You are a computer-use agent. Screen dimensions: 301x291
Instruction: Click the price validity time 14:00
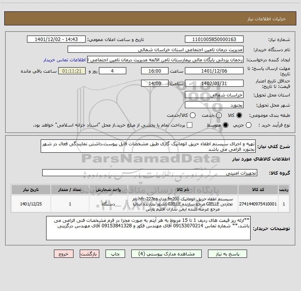tap(155, 83)
